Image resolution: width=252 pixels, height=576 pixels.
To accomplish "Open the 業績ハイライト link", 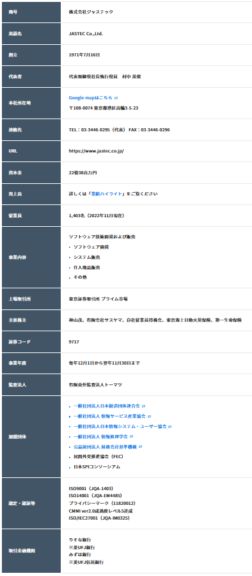I will point(107,193).
